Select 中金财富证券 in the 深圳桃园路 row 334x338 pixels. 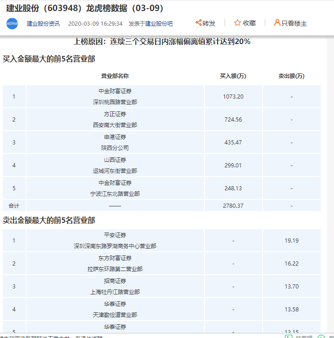115,91
